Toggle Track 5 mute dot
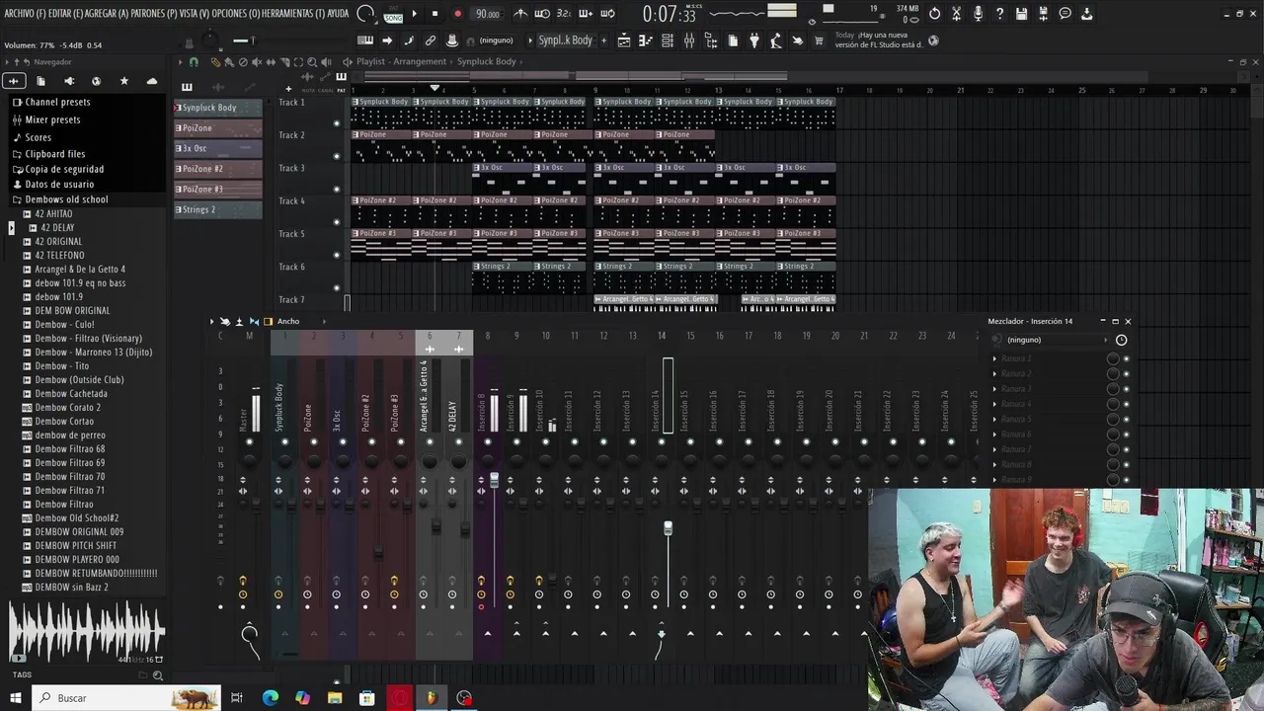This screenshot has height=711, width=1264. click(x=337, y=255)
